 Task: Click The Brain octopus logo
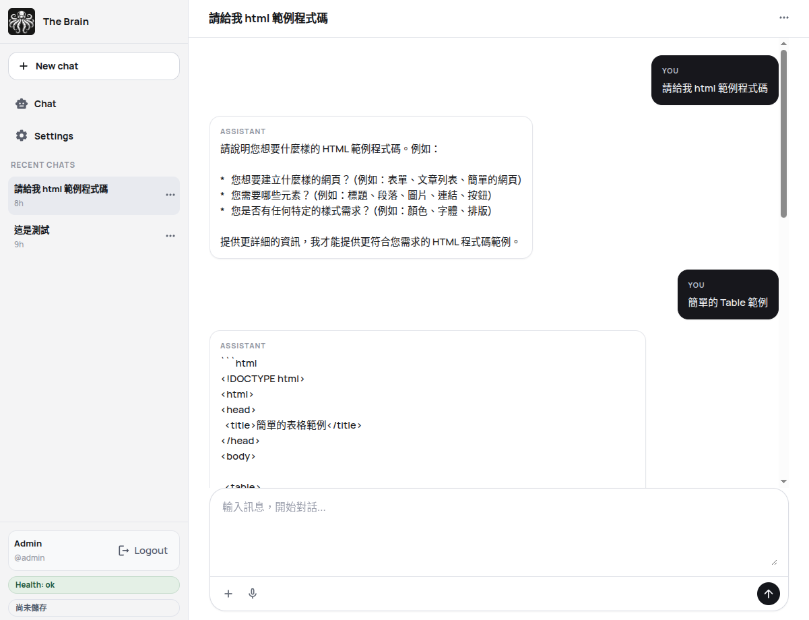22,22
